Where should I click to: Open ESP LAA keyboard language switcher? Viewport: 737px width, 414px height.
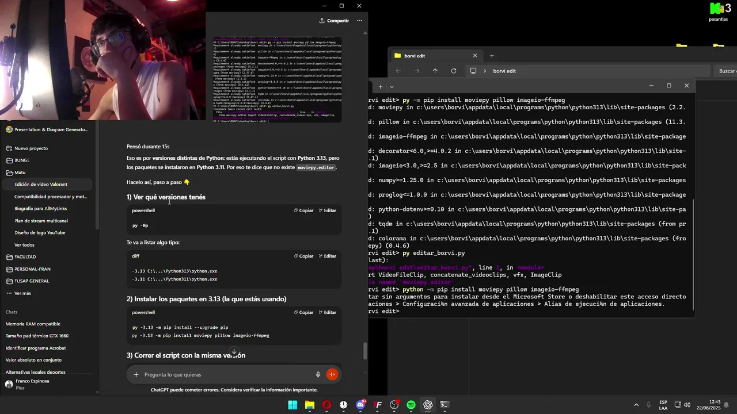(x=663, y=405)
